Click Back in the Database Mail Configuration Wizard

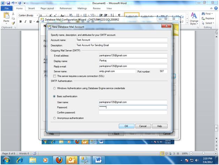116,134
